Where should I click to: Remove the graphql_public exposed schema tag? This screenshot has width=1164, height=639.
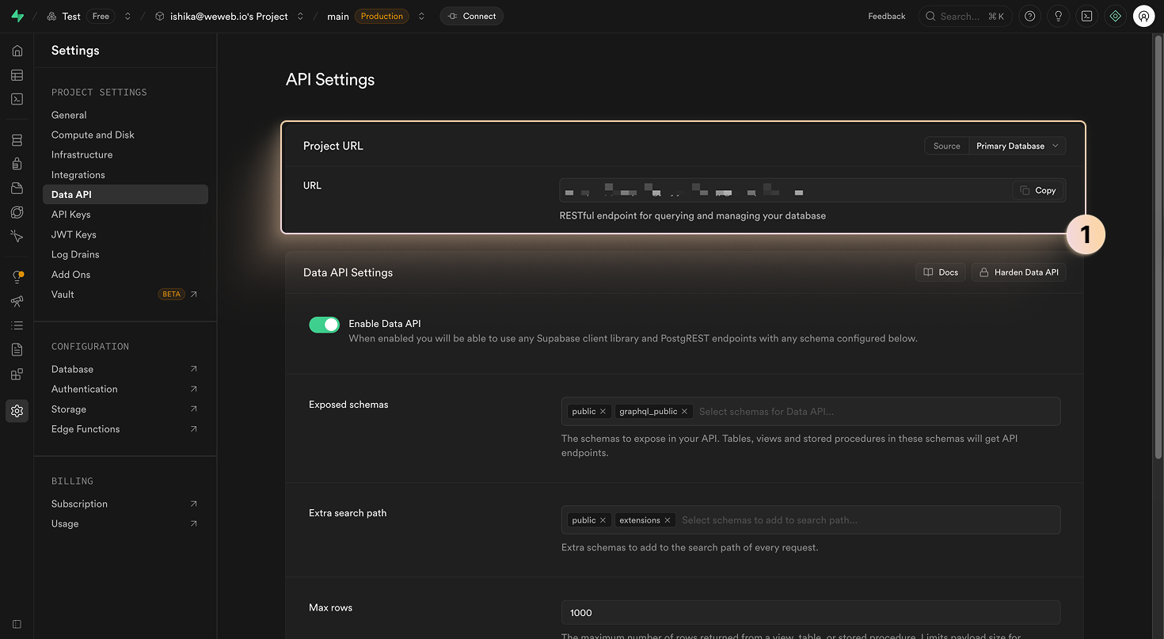(684, 411)
